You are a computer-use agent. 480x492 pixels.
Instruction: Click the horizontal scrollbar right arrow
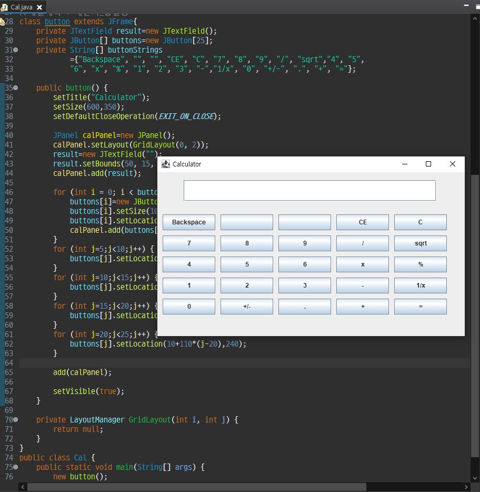[x=466, y=487]
